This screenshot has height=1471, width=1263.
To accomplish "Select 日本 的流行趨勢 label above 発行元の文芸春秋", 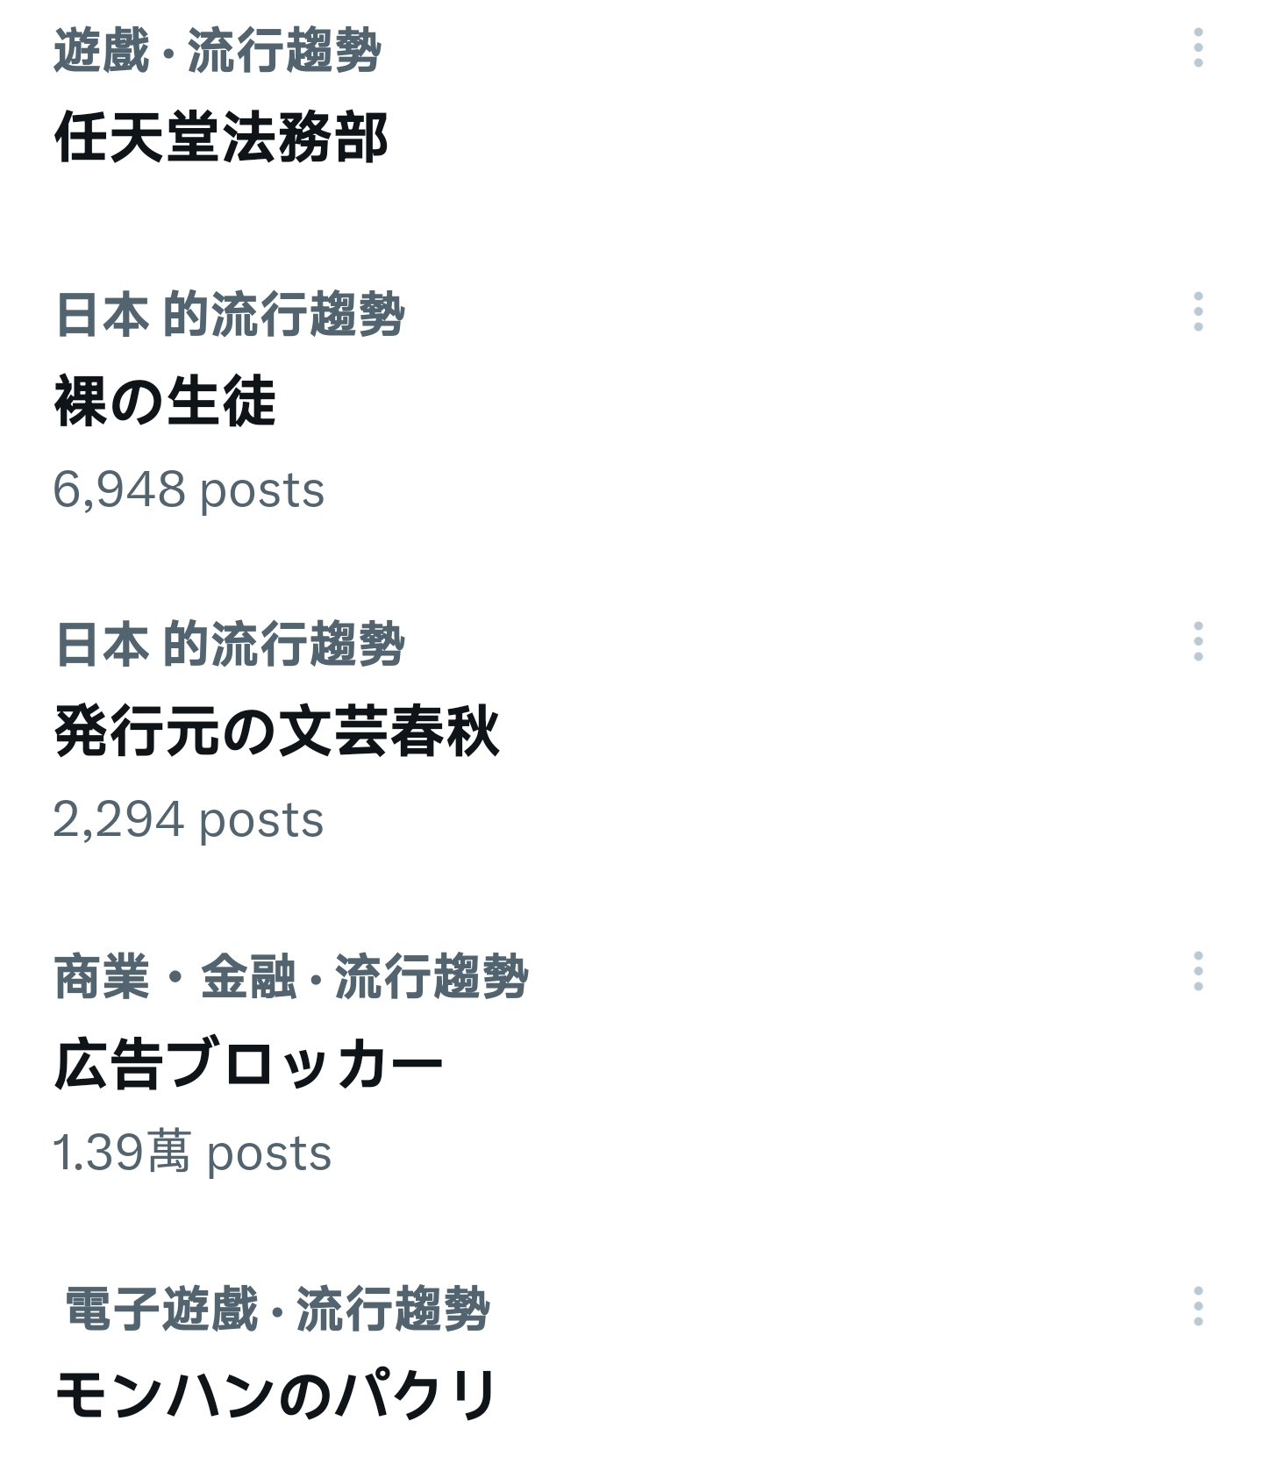I will tap(230, 644).
